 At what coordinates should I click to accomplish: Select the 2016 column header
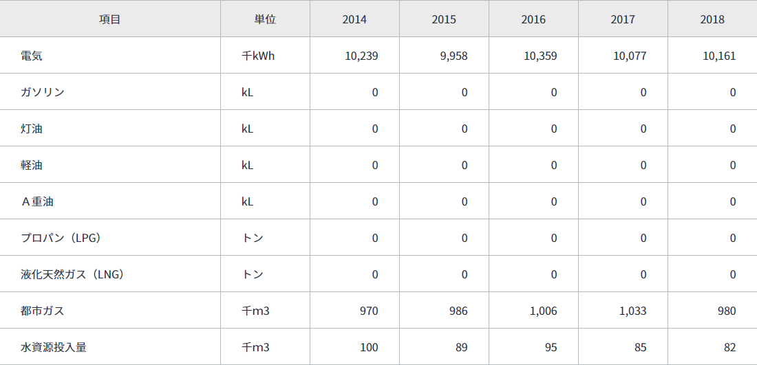point(533,19)
